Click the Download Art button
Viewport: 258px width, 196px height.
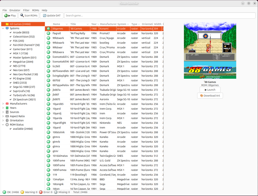(210, 96)
